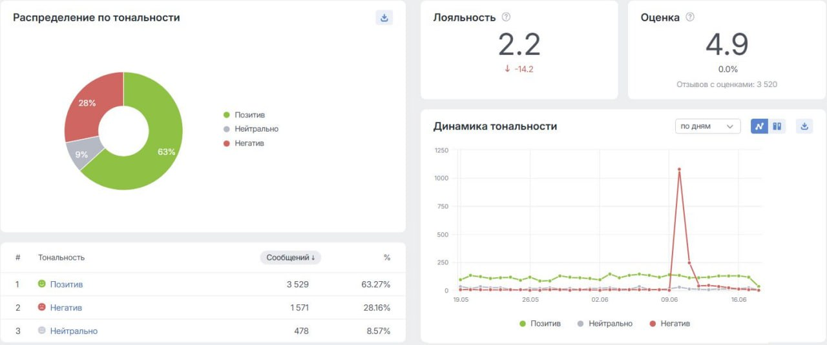
Task: Select the red 28% donut segment
Action: tap(88, 103)
